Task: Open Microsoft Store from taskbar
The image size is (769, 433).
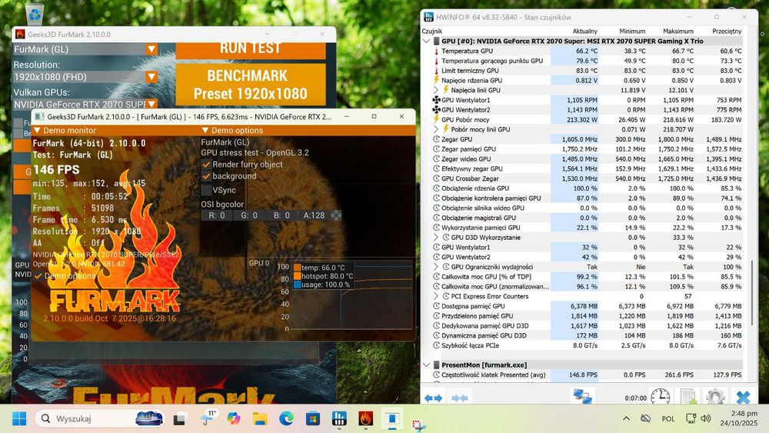Action: tap(312, 419)
